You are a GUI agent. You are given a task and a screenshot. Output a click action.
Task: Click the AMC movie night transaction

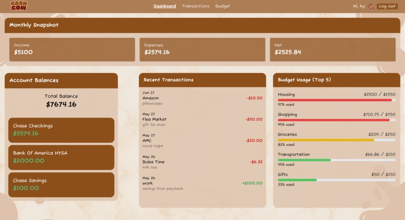coord(202,140)
